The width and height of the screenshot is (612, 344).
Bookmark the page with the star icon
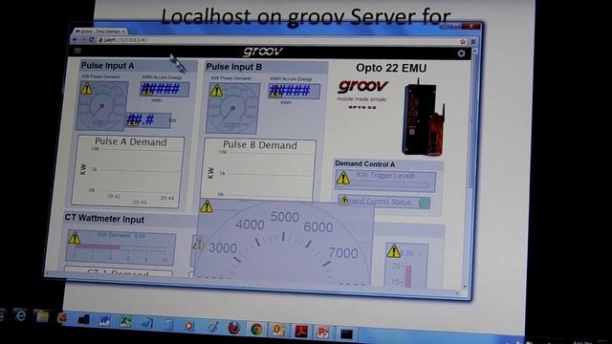[463, 42]
